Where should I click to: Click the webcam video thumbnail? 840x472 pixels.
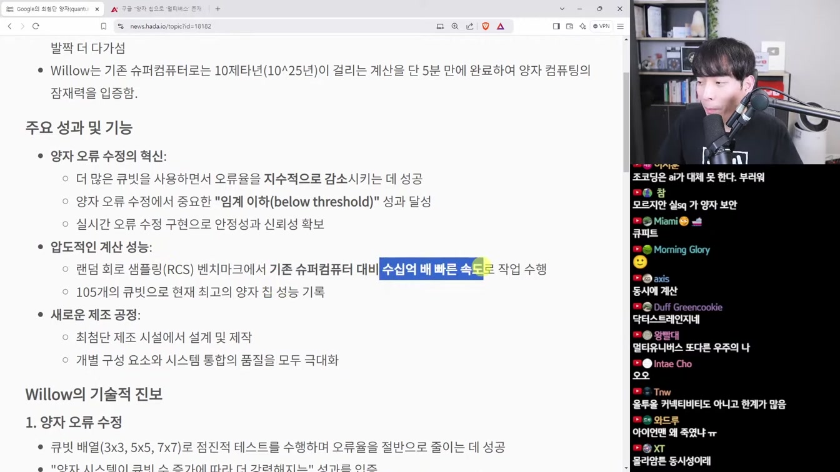pyautogui.click(x=735, y=82)
